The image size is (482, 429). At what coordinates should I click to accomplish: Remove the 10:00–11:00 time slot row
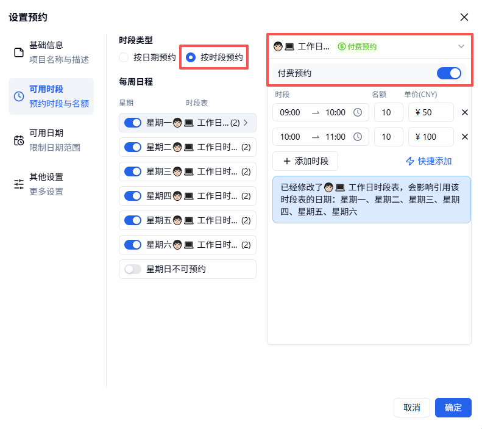point(465,137)
